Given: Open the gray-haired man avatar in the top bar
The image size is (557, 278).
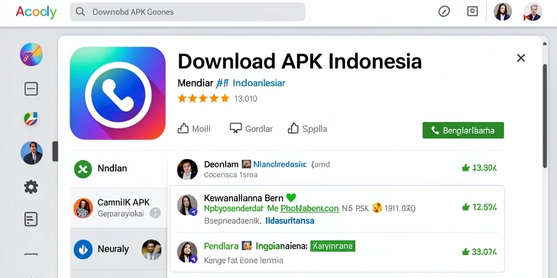Looking at the screenshot, I should coord(533,12).
